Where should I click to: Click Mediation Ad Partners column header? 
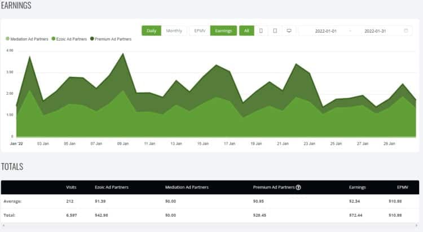[187, 187]
